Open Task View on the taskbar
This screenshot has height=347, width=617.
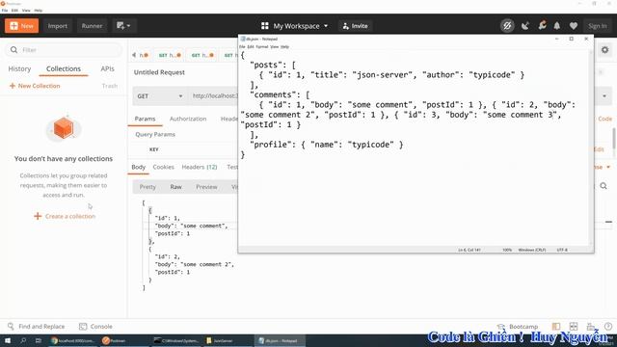pyautogui.click(x=39, y=340)
